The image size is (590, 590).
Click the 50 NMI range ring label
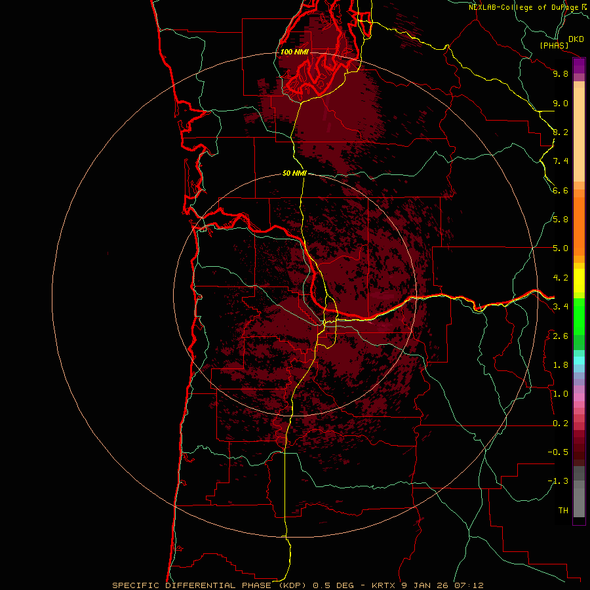pyautogui.click(x=294, y=173)
